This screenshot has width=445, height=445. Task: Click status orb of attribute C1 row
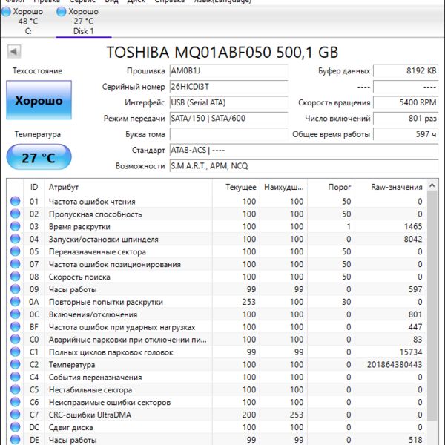coord(16,352)
